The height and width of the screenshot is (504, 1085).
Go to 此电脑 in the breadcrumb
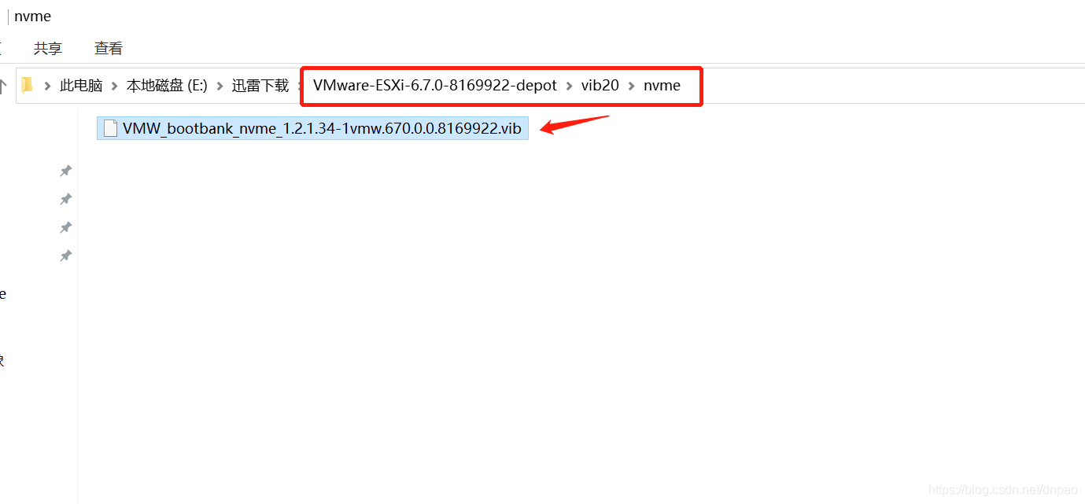[x=81, y=86]
